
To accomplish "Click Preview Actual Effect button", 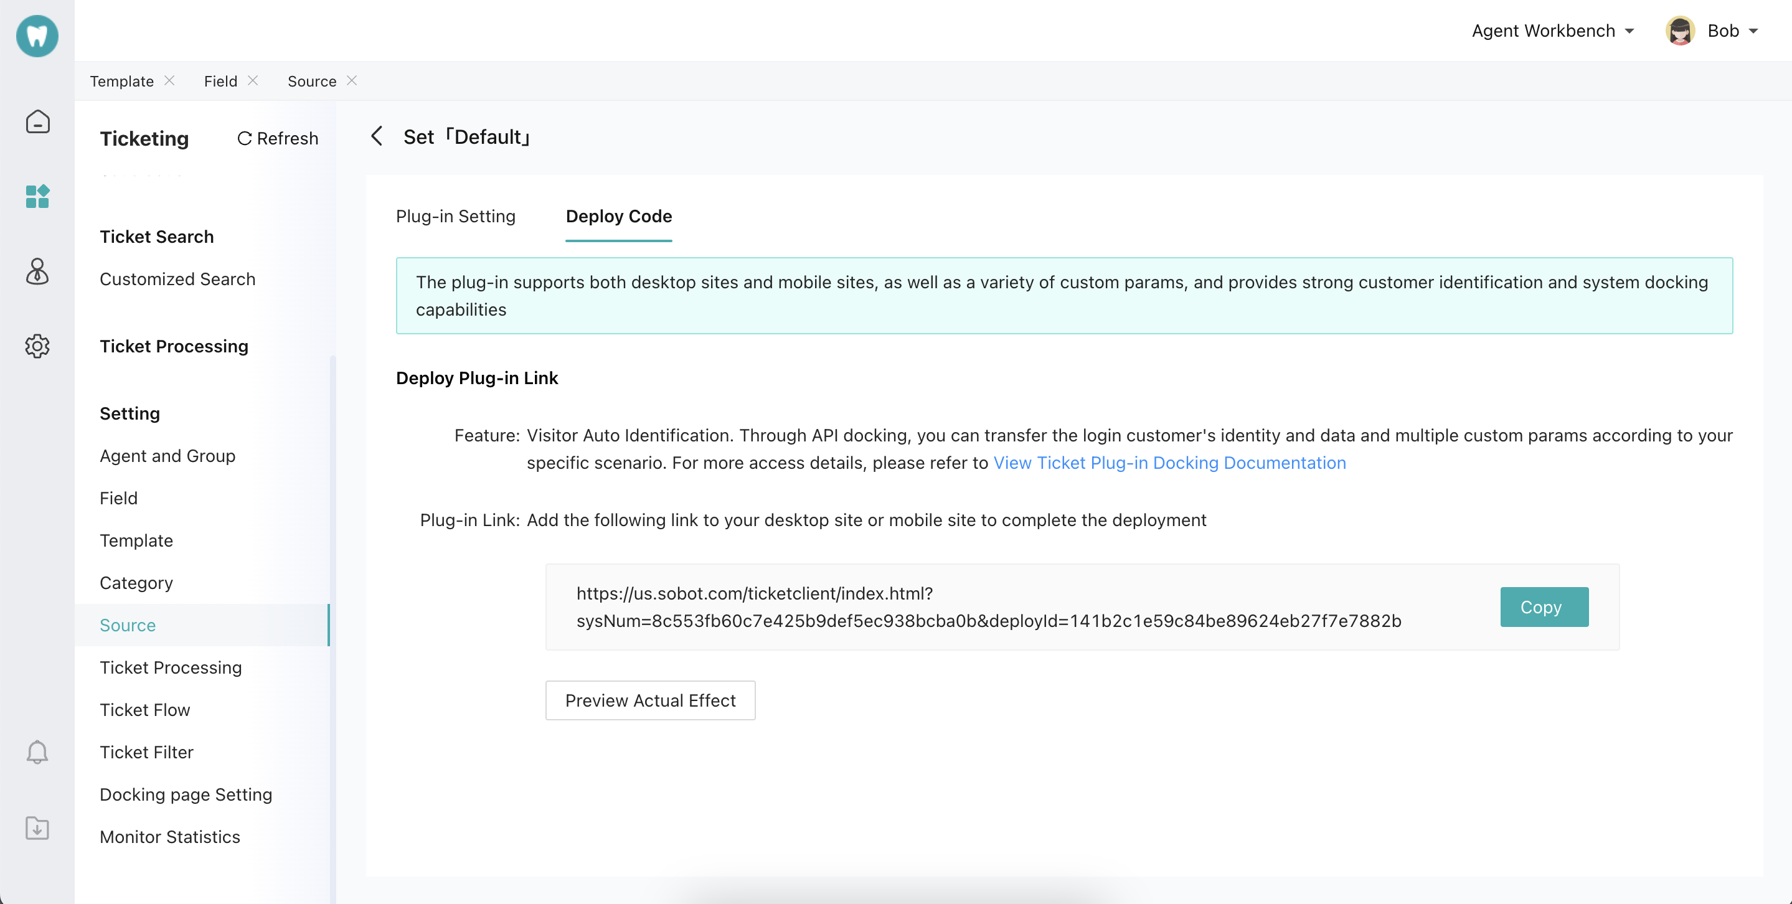I will pos(649,700).
